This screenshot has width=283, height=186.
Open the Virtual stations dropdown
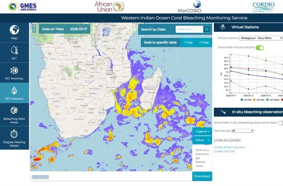point(260,38)
